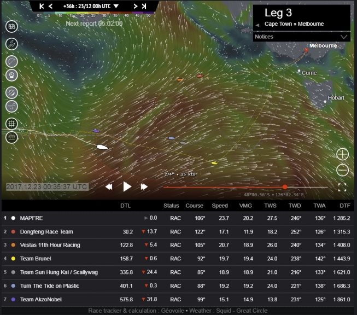Click the left arrow beside Cape Town » Melbourne
The width and height of the screenshot is (357, 315).
coord(257,25)
